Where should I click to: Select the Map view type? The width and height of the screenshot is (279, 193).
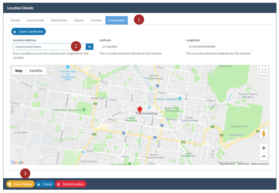(x=19, y=71)
